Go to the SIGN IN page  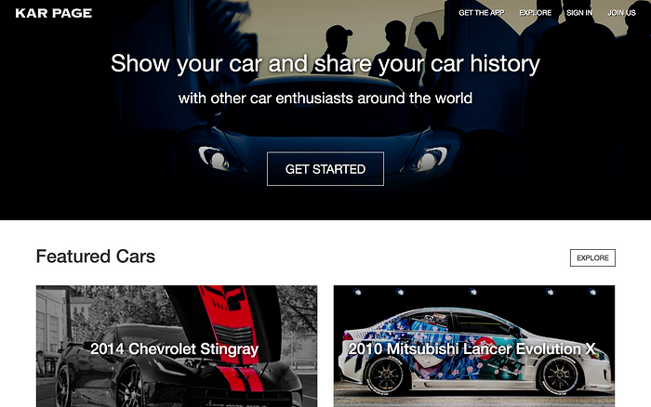[x=579, y=13]
